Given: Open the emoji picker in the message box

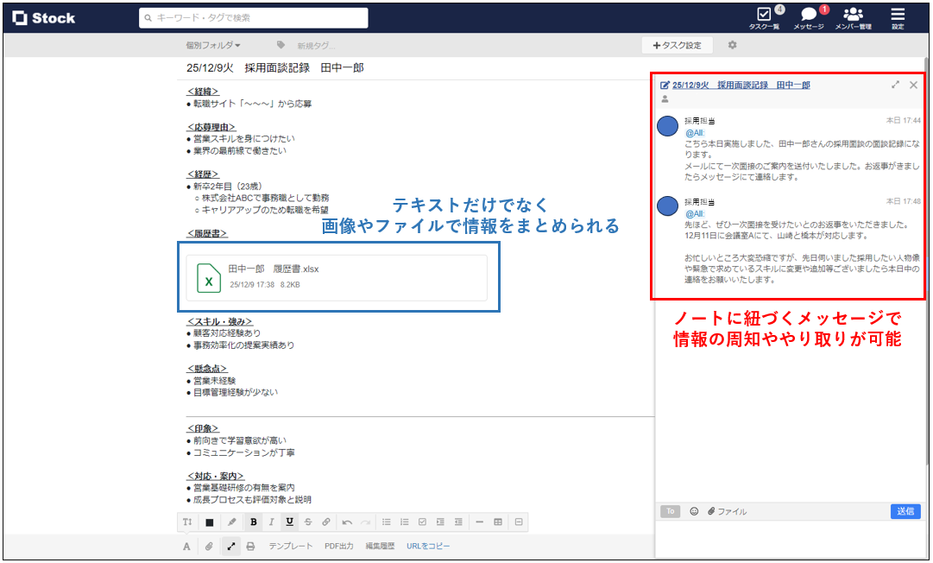Looking at the screenshot, I should 694,511.
